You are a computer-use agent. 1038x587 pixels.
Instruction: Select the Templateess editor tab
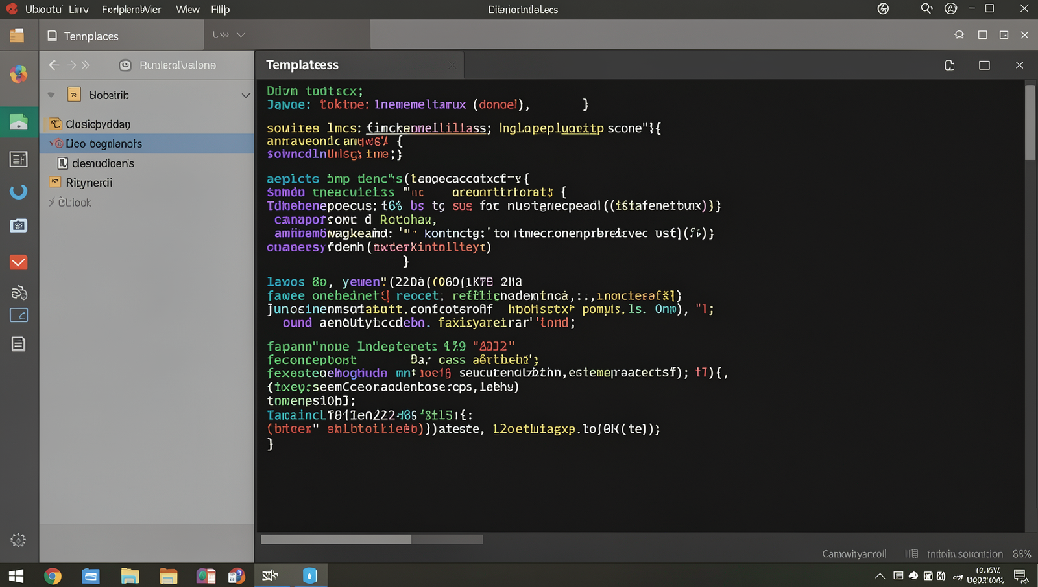pyautogui.click(x=360, y=65)
